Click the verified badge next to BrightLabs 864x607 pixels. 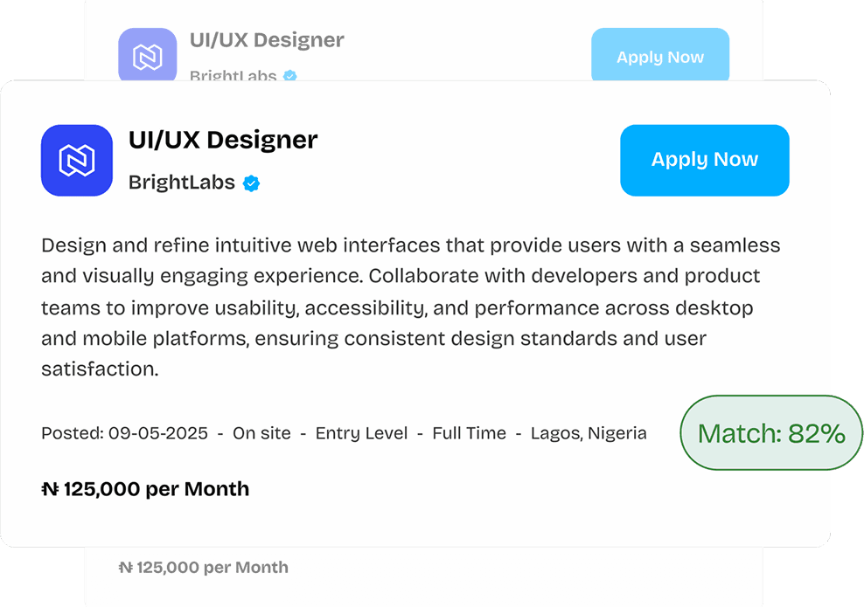252,183
